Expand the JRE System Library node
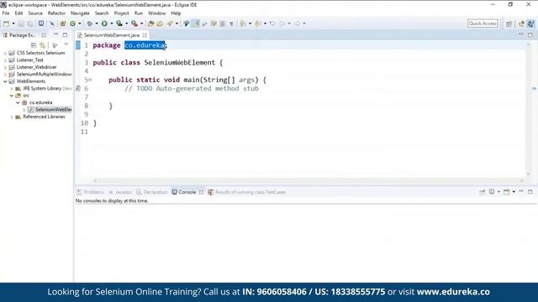Viewport: 538px width, 302px height. [12, 89]
